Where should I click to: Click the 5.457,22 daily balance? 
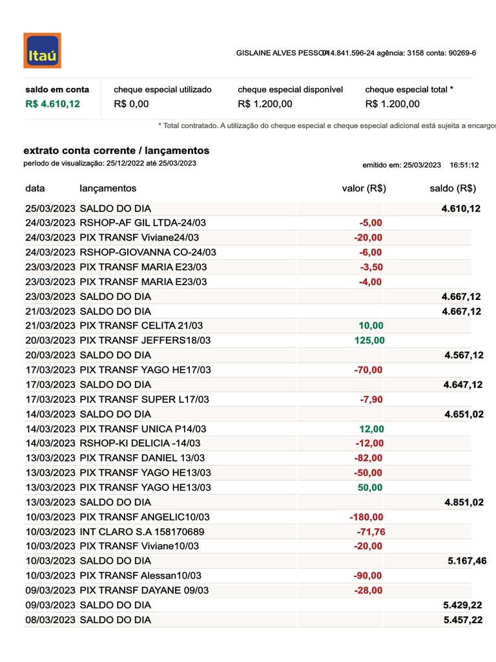[463, 619]
